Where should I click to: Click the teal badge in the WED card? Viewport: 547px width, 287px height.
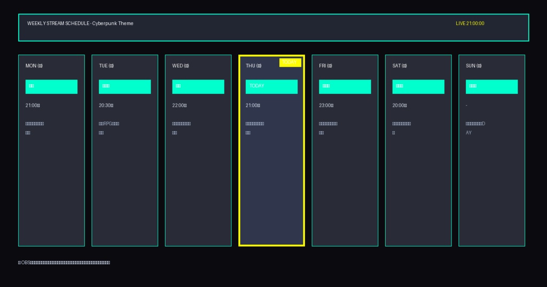coord(198,87)
